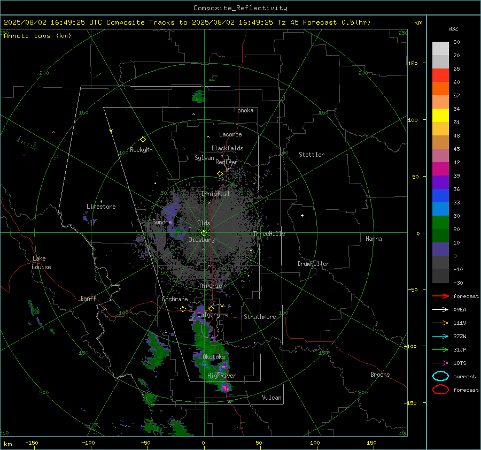
Task: Click the 'Annot: tops (km)' annotation label
Action: point(37,36)
